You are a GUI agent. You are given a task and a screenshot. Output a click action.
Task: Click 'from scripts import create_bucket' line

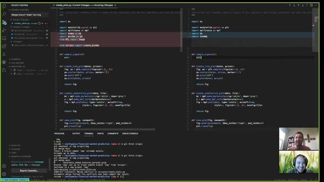79,45
